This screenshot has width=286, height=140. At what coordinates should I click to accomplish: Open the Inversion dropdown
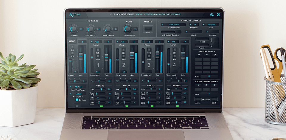212,32
